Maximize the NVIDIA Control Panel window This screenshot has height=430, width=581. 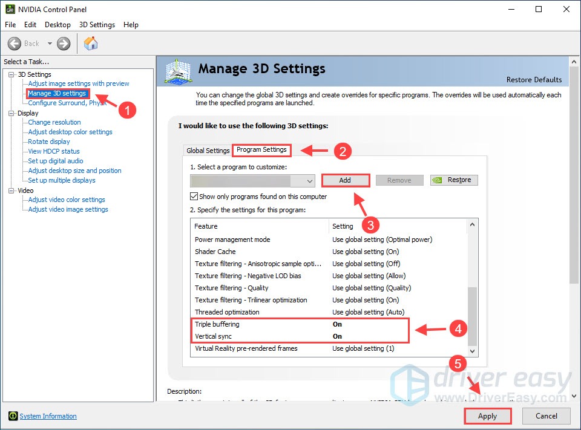pos(539,9)
